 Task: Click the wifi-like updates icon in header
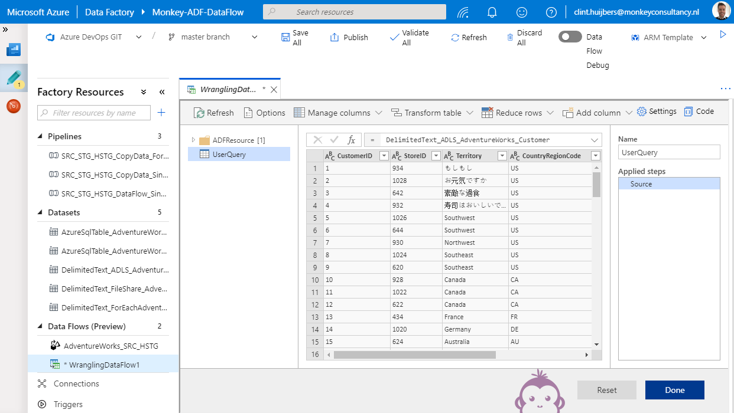pos(463,12)
